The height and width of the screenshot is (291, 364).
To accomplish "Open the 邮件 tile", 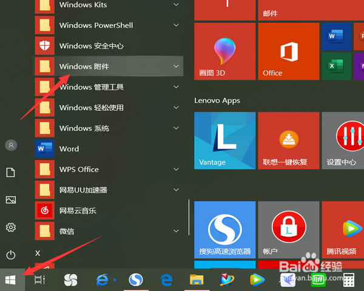I will 311,10.
